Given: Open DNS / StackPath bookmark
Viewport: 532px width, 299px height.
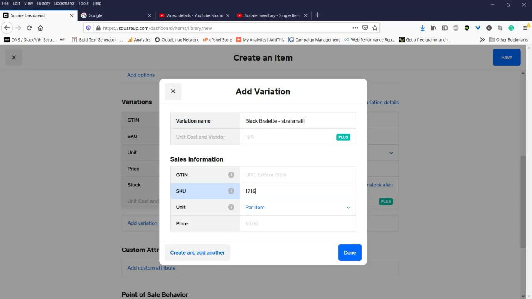Looking at the screenshot, I should [30, 40].
